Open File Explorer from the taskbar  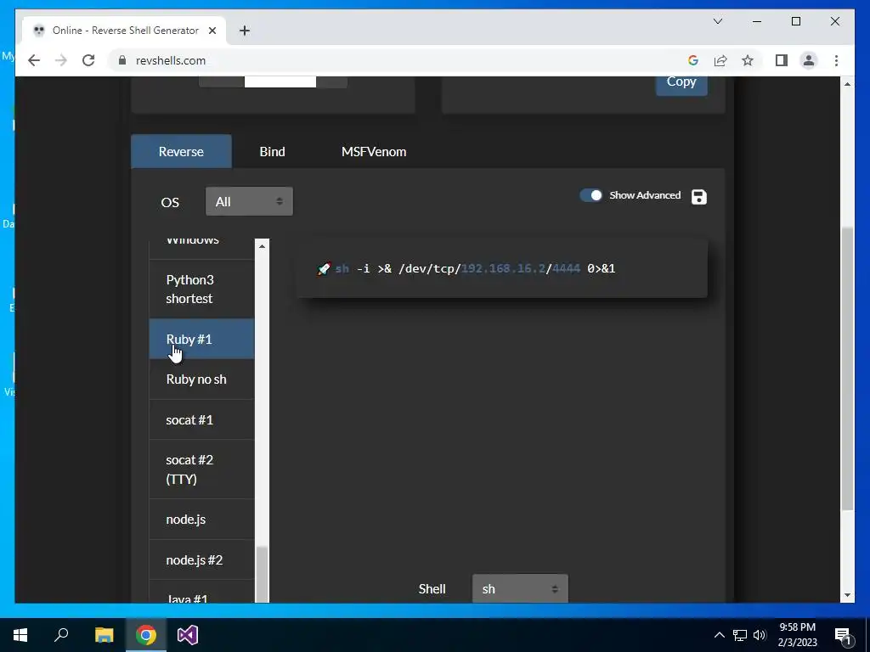[x=104, y=635]
